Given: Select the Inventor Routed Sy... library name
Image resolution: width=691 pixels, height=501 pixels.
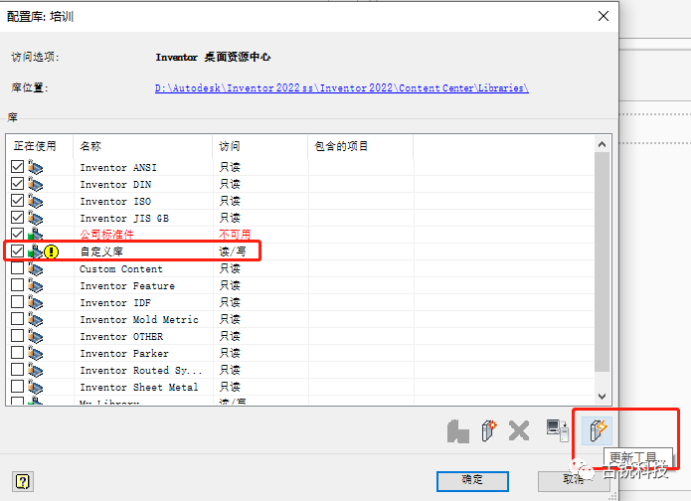Looking at the screenshot, I should [140, 370].
